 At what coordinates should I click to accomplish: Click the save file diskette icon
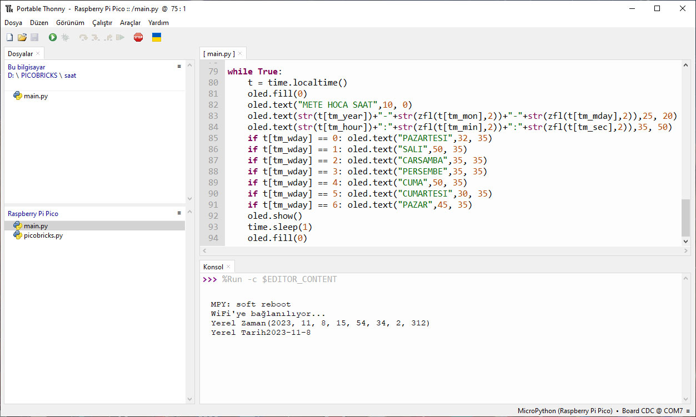tap(34, 37)
